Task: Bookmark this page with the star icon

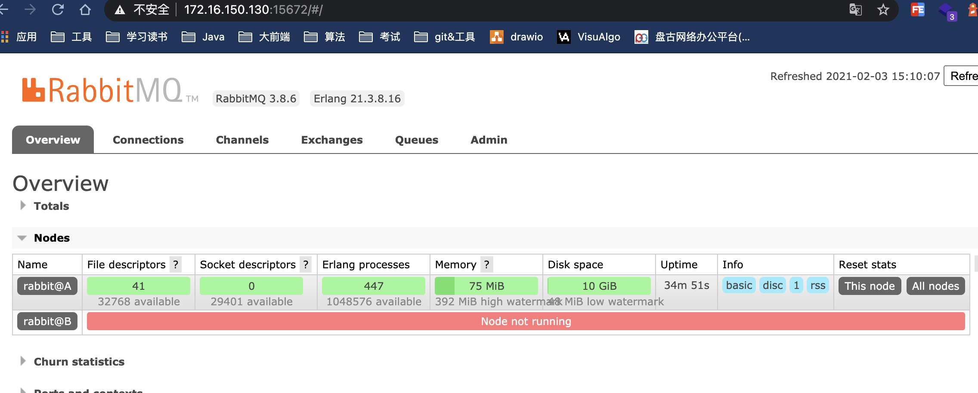Action: point(883,9)
